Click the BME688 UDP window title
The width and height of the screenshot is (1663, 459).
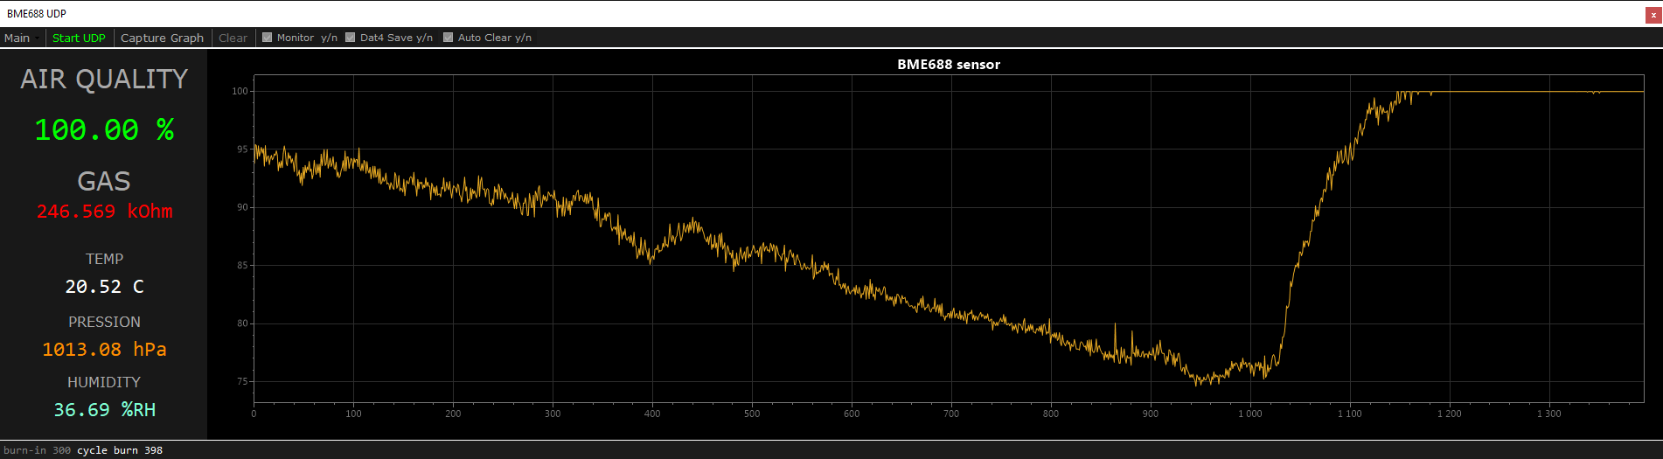tap(37, 14)
